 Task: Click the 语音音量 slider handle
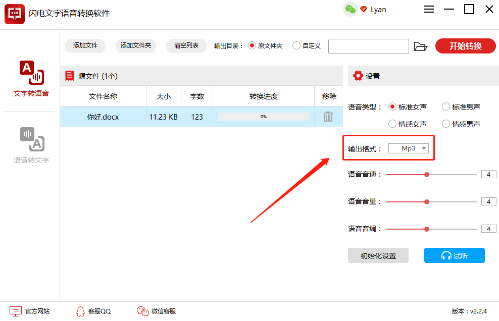click(x=427, y=202)
